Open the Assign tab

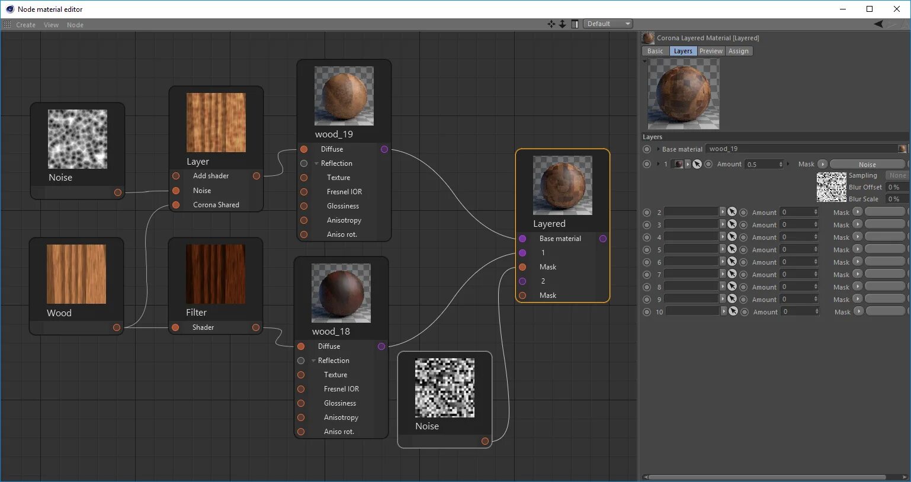pyautogui.click(x=738, y=51)
